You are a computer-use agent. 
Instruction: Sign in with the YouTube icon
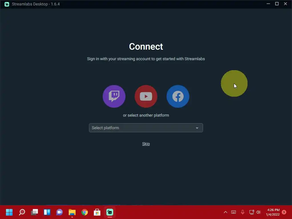tap(146, 96)
